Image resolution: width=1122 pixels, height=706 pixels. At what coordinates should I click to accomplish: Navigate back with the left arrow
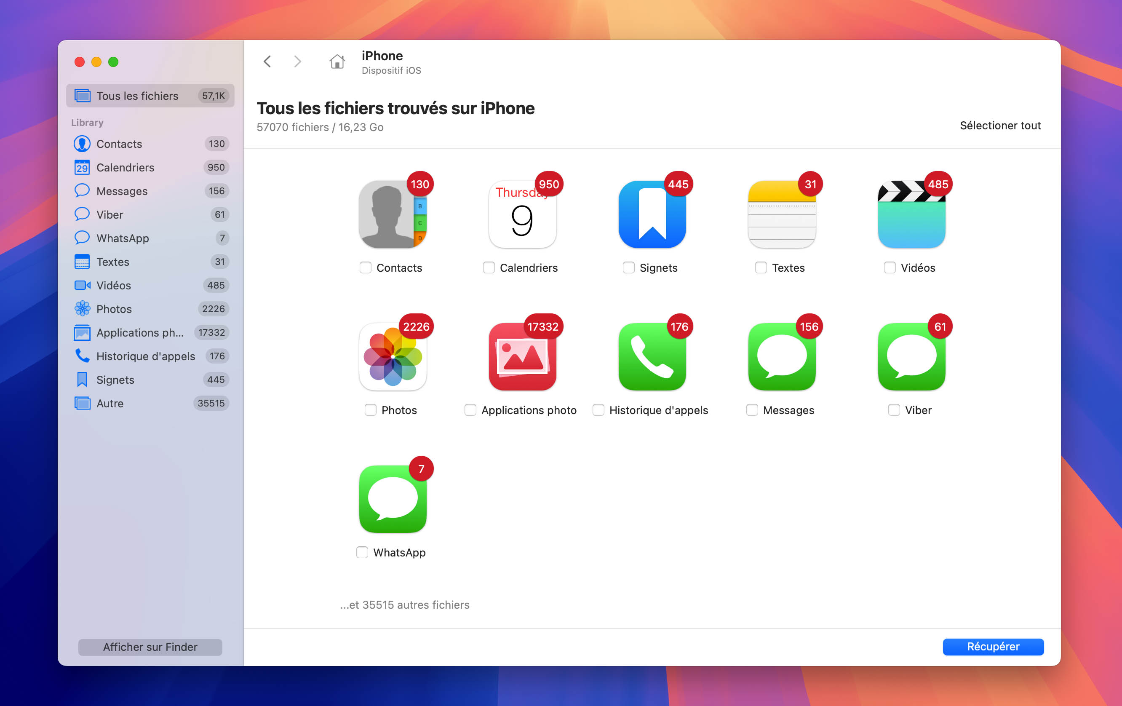click(x=267, y=62)
